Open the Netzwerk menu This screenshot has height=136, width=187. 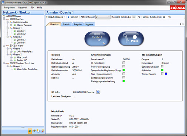(23, 8)
